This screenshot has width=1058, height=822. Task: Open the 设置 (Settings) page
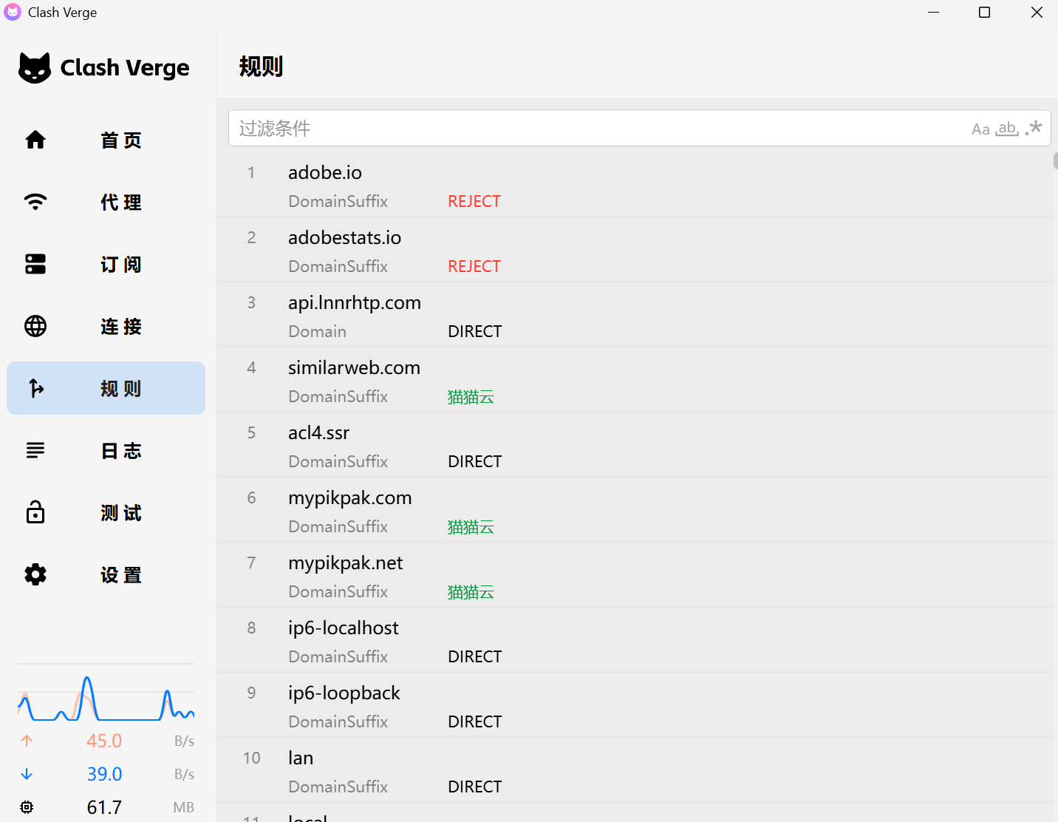coord(121,574)
